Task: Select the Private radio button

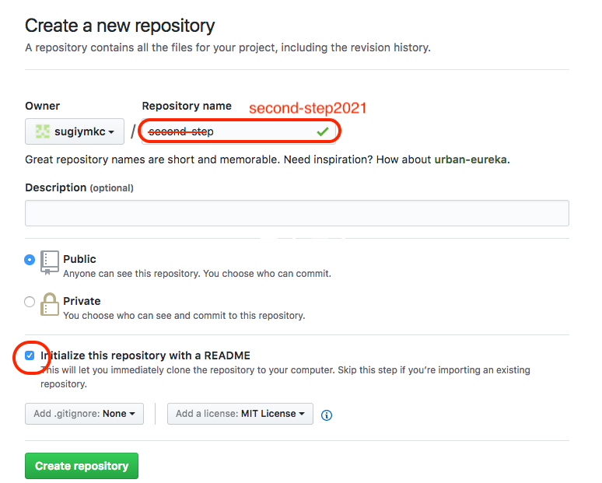Action: click(30, 302)
